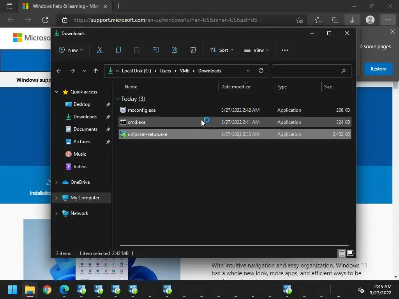This screenshot has height=299, width=399.
Task: Sort by the Type column header
Action: tap(282, 87)
